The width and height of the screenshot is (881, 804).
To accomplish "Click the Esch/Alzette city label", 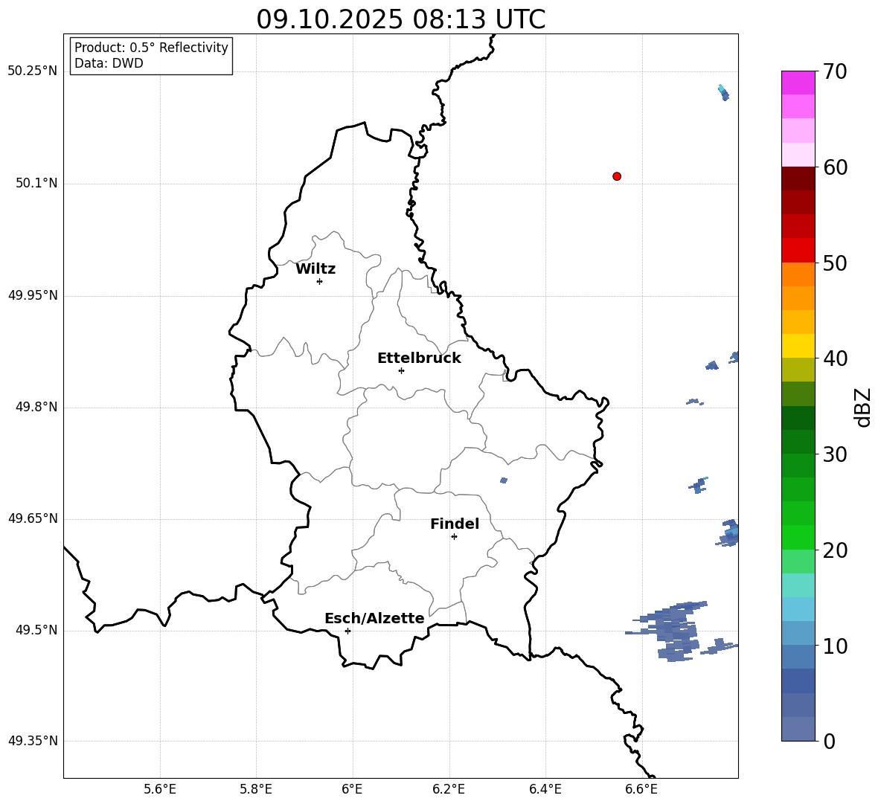I will pyautogui.click(x=374, y=618).
